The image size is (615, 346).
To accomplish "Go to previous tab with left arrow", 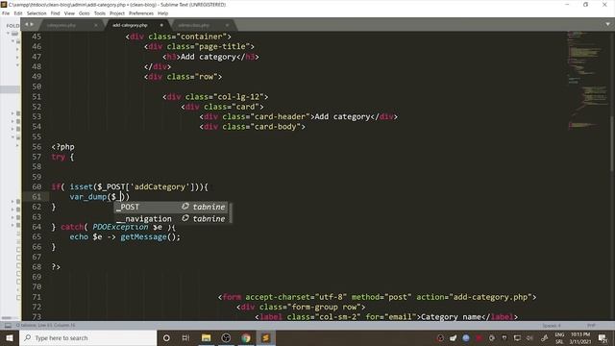I will 27,24.
